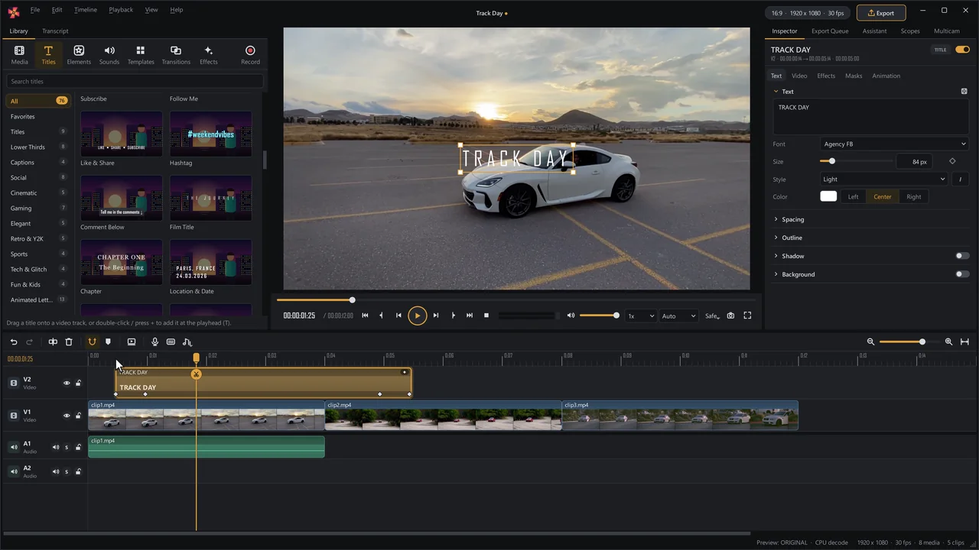Enter fullscreen preview

(747, 315)
